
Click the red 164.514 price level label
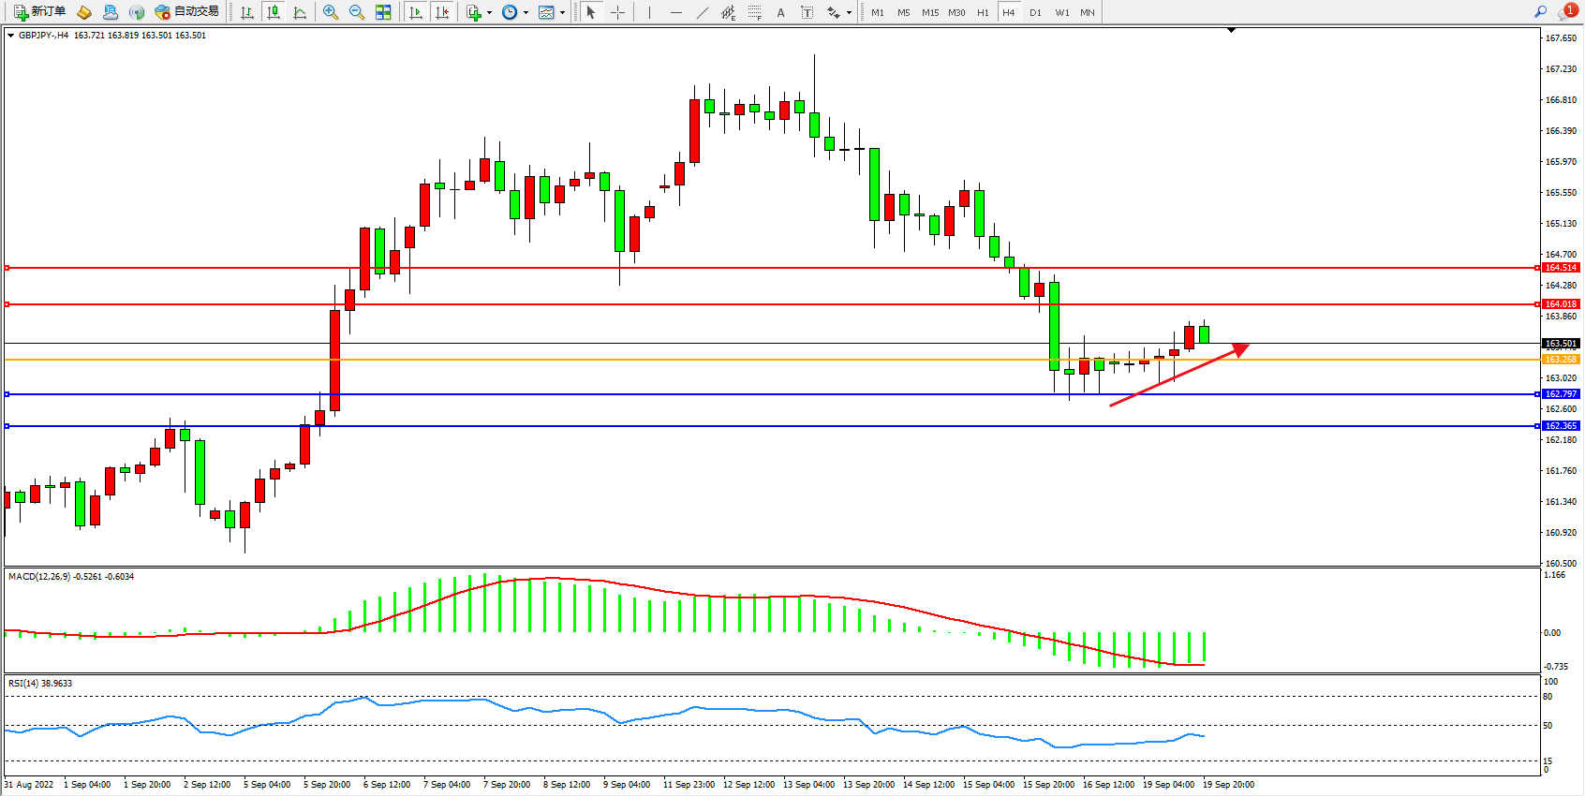[1561, 268]
